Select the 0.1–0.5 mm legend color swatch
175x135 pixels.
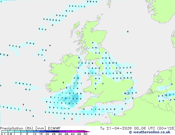pyautogui.click(x=5, y=131)
